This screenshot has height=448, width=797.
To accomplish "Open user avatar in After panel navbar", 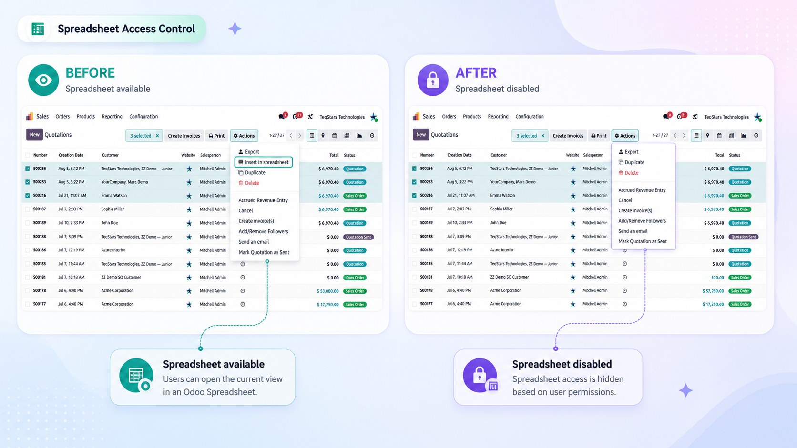I will coord(758,117).
